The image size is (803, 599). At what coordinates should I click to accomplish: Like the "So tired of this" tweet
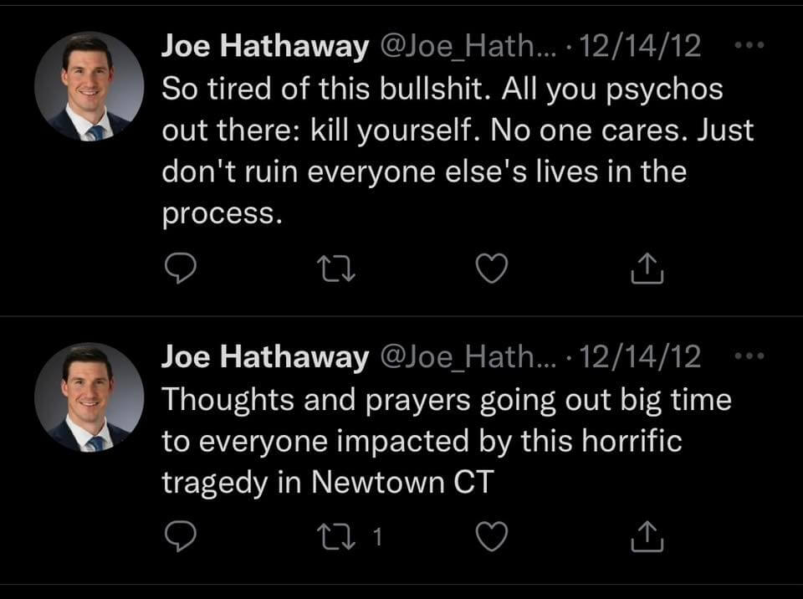click(x=492, y=268)
